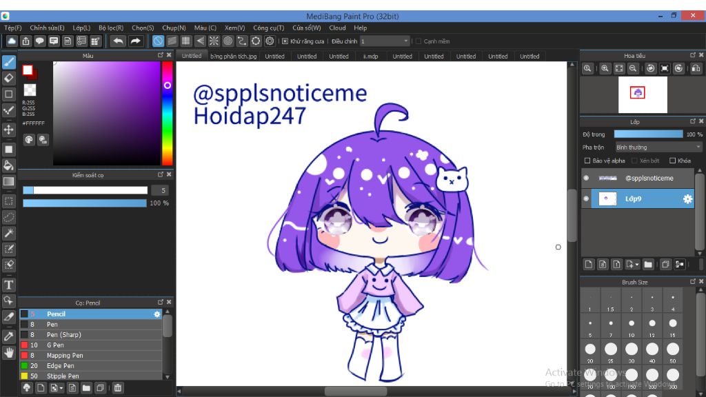706x397 pixels.
Task: Open Pha trộn blending mode dropdown
Action: 658,147
